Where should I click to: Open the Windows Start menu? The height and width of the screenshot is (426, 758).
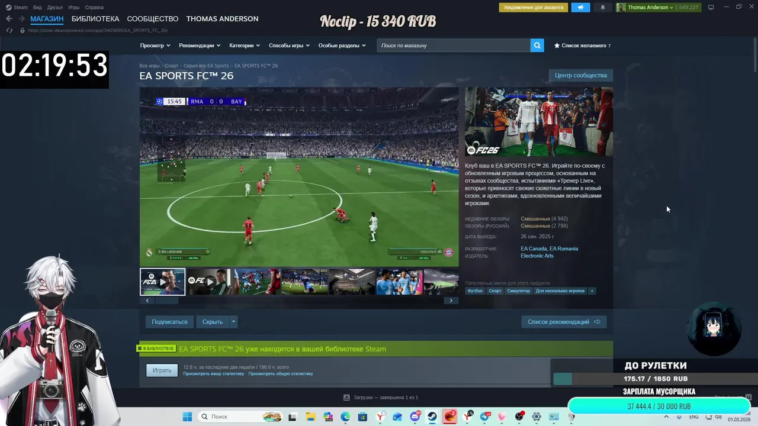(187, 417)
